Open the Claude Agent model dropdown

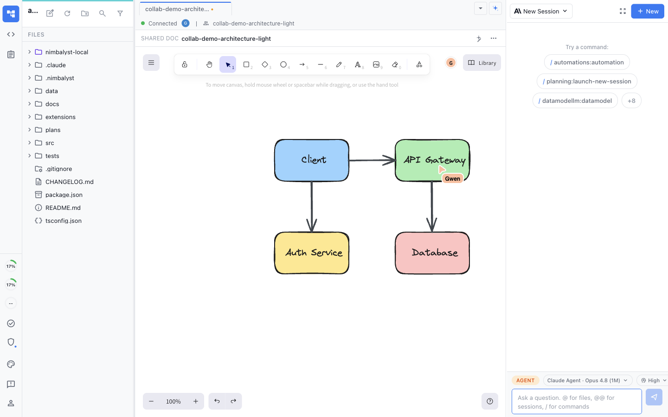[588, 380]
